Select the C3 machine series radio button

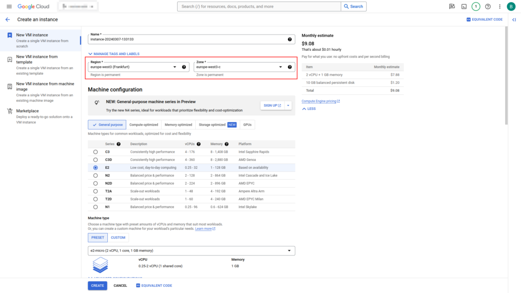[95, 152]
